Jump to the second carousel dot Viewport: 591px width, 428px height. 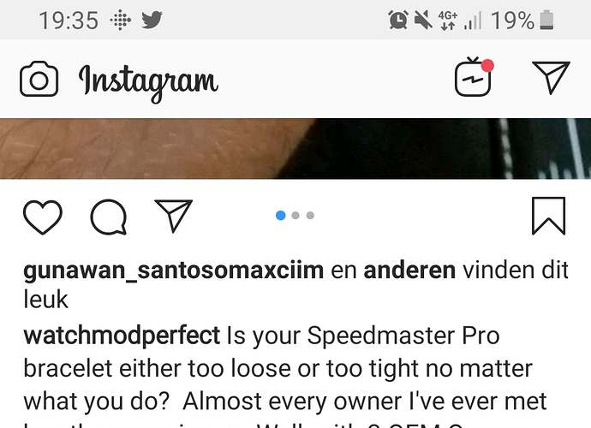click(x=295, y=215)
